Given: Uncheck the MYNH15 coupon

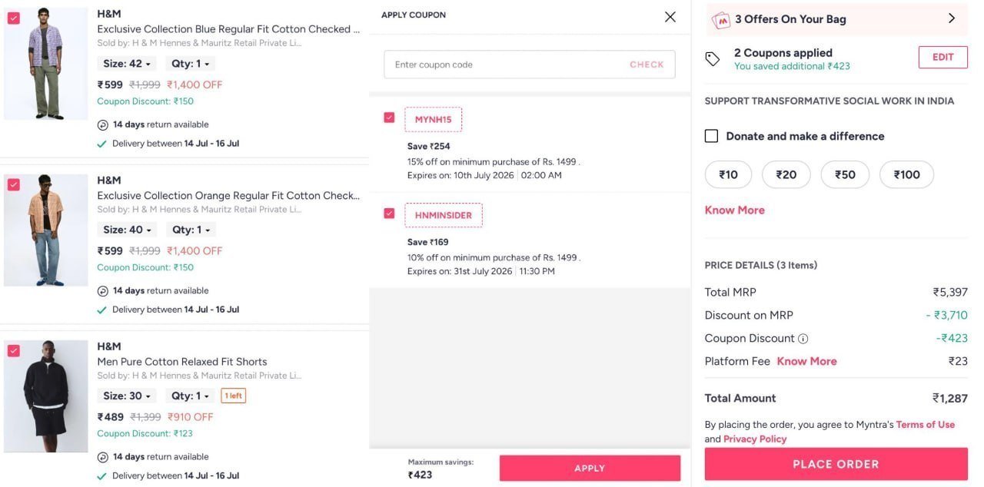Looking at the screenshot, I should [x=389, y=118].
